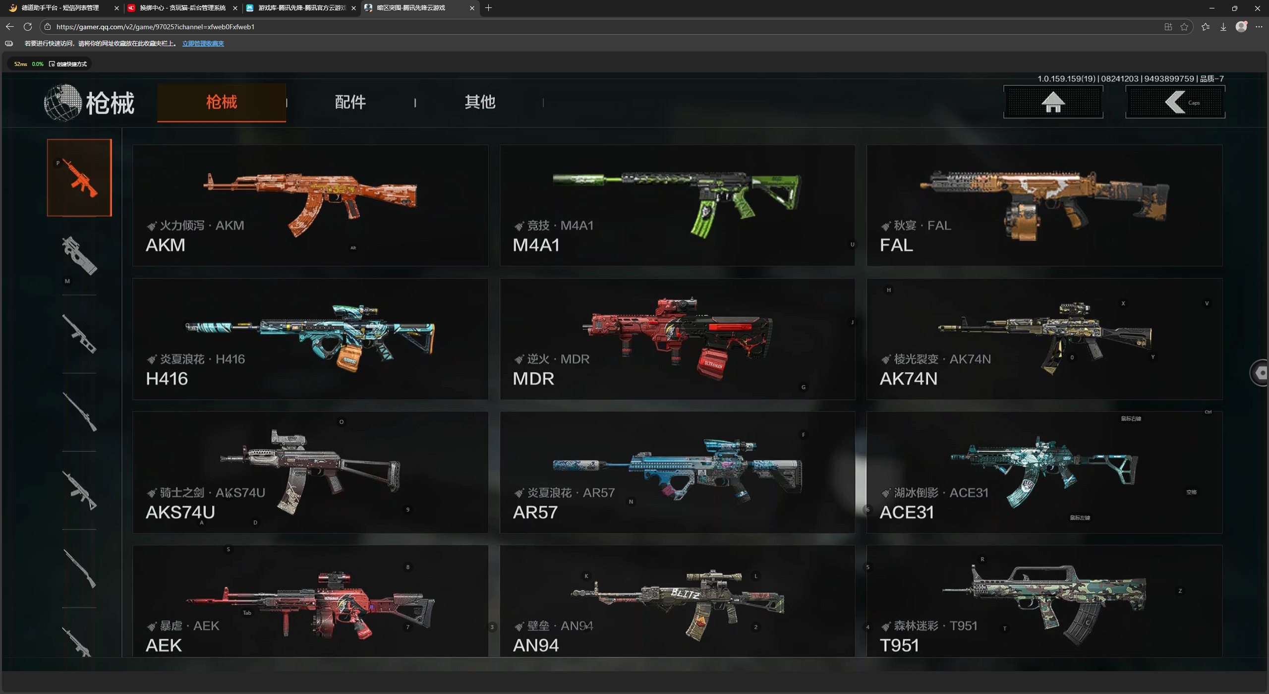
Task: Click the floating side panel handle
Action: 1260,373
